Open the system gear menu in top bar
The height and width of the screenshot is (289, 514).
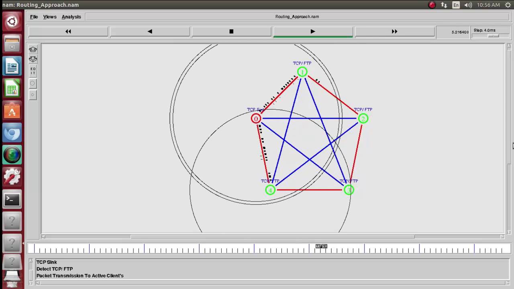click(x=508, y=5)
